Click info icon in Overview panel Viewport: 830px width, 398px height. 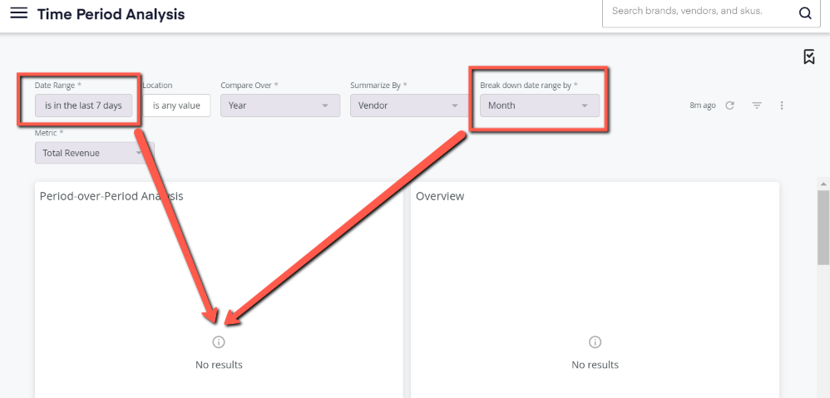tap(595, 342)
